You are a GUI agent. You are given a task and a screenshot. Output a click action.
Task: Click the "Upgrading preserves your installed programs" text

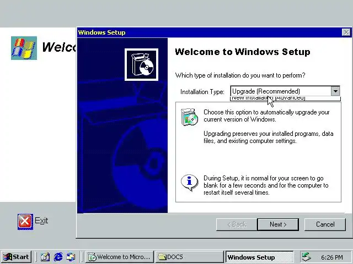pos(269,137)
